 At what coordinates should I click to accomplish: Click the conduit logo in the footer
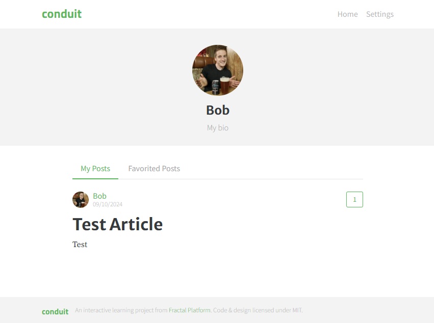[x=55, y=311]
